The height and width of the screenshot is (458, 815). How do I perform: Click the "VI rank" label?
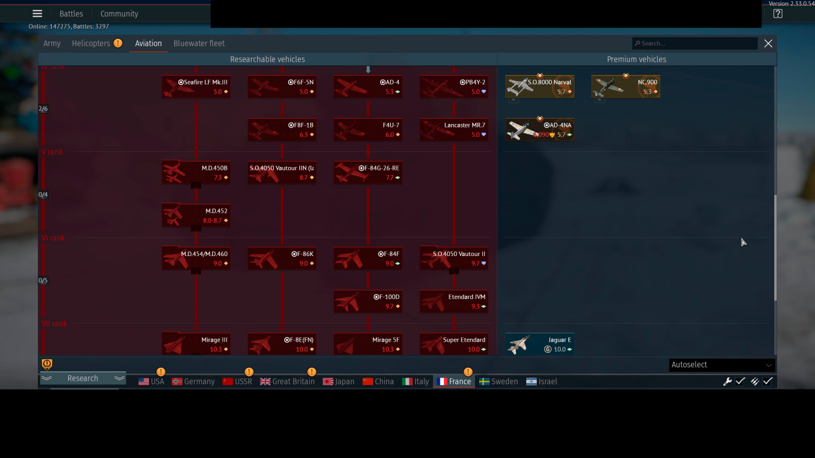point(53,238)
